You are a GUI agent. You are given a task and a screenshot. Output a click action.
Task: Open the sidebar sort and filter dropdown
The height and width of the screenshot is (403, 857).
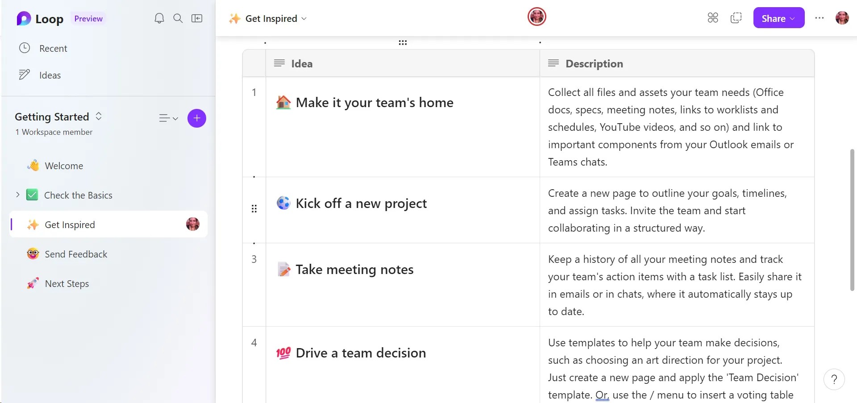168,118
